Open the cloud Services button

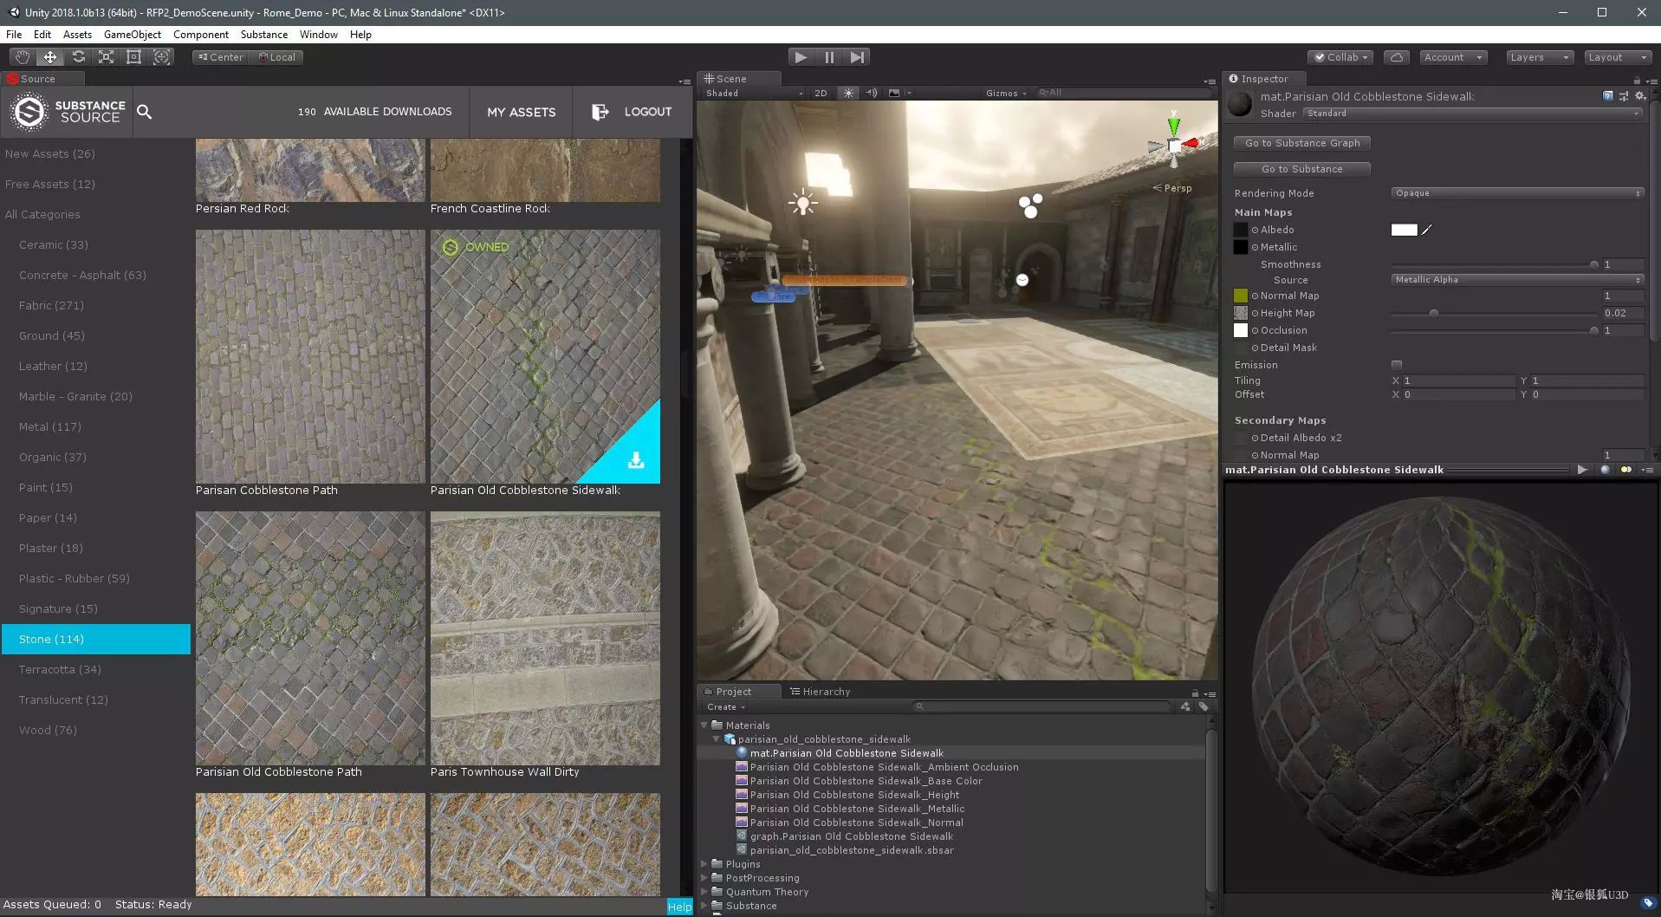1396,57
